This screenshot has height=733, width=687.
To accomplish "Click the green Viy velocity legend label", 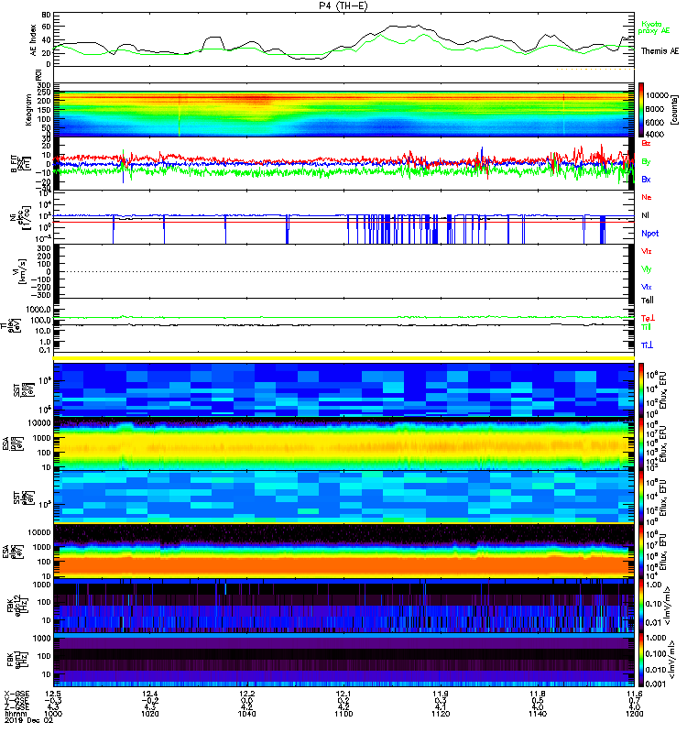I will tap(647, 269).
